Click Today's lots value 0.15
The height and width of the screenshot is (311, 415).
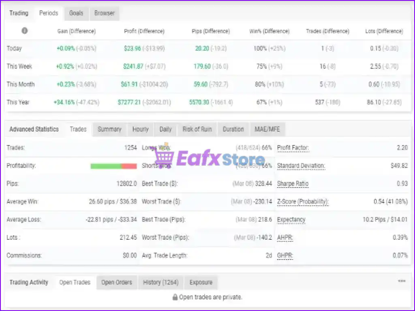click(x=376, y=49)
